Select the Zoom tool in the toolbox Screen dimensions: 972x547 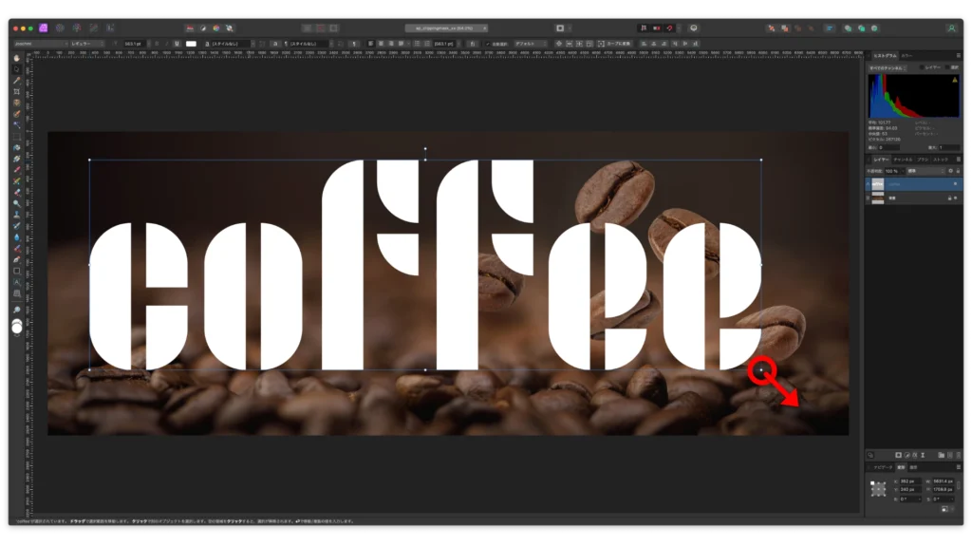[17, 311]
